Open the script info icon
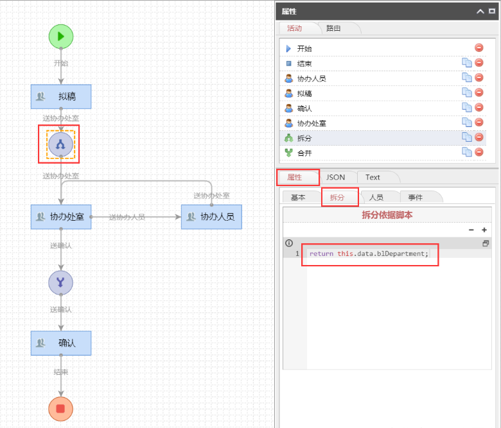The image size is (501, 428). (289, 243)
